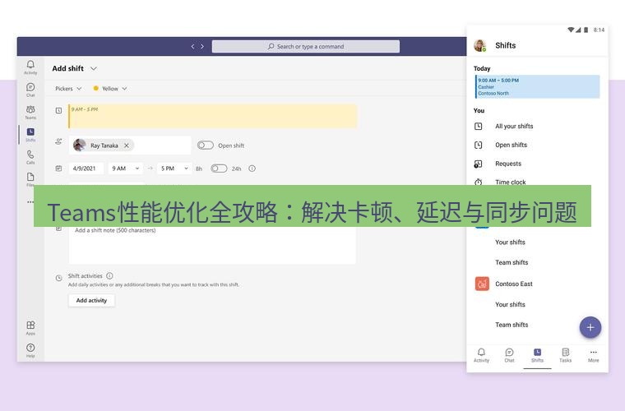Click the All your shifts clock icon
Screen dimensions: 625x411
479,127
